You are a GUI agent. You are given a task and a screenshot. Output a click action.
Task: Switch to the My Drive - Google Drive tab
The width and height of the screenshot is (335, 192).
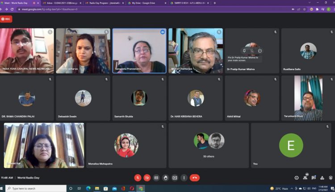pyautogui.click(x=145, y=3)
